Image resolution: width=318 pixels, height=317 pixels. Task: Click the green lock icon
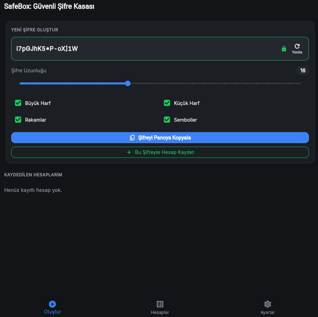[x=284, y=49]
